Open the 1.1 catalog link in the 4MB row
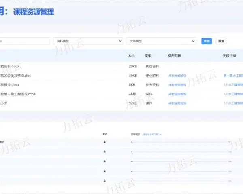Viewport: 243px width, 194px height. click(x=233, y=94)
